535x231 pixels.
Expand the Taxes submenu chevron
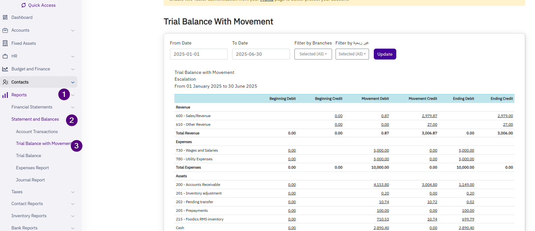click(x=73, y=192)
